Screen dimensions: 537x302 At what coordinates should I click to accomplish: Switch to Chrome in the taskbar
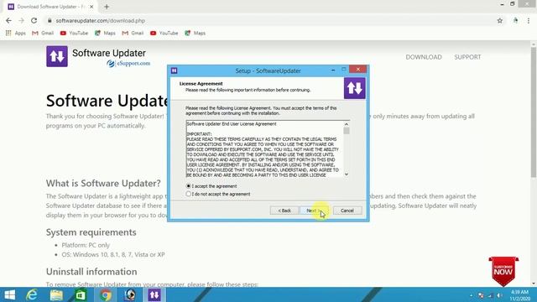tap(106, 294)
